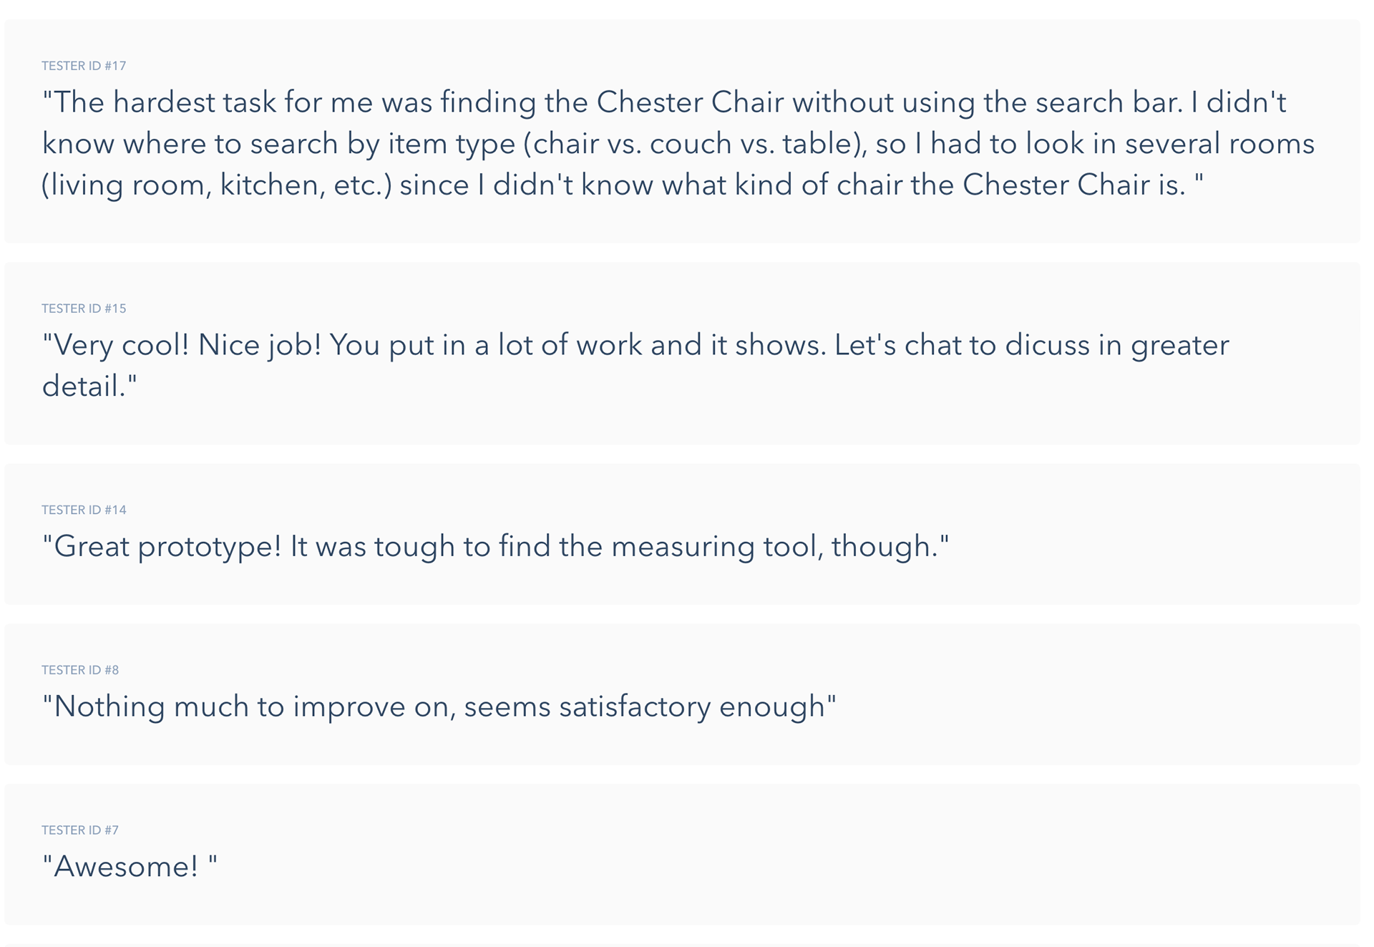Click the phrase 'measuring tool' in tester #14 quote

[x=717, y=547]
